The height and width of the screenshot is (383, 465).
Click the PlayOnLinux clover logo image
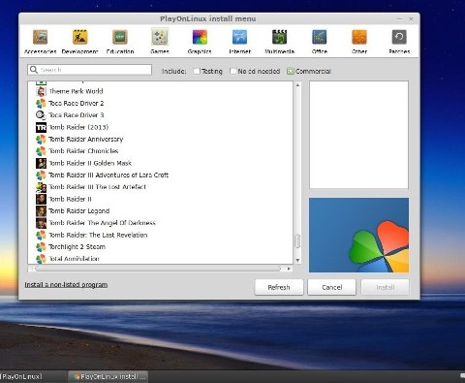pos(358,235)
